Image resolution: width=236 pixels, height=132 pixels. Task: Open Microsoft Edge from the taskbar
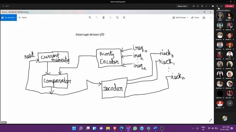pyautogui.click(x=121, y=128)
